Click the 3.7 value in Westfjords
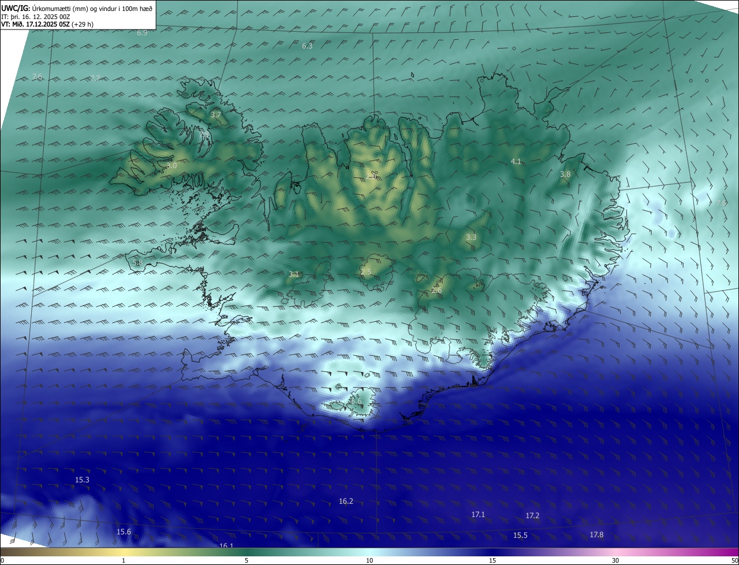This screenshot has width=739, height=565. (x=215, y=115)
